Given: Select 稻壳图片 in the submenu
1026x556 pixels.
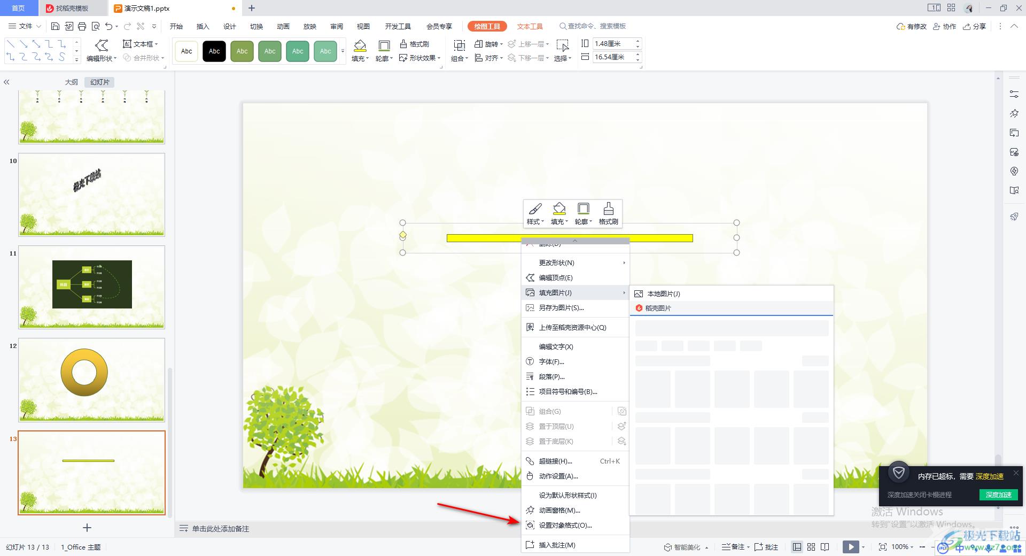Looking at the screenshot, I should point(732,308).
